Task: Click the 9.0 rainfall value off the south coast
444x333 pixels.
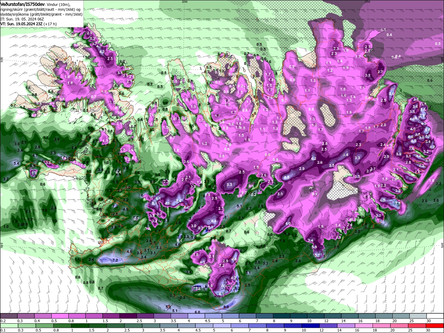Action: pos(226,307)
